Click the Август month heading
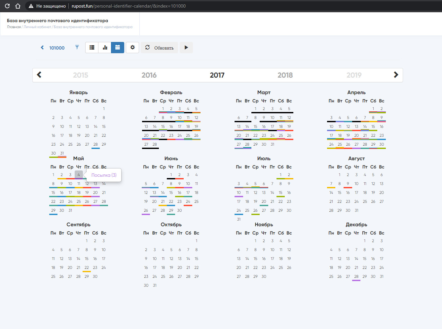Viewport: 442px width, 329px height. point(356,159)
